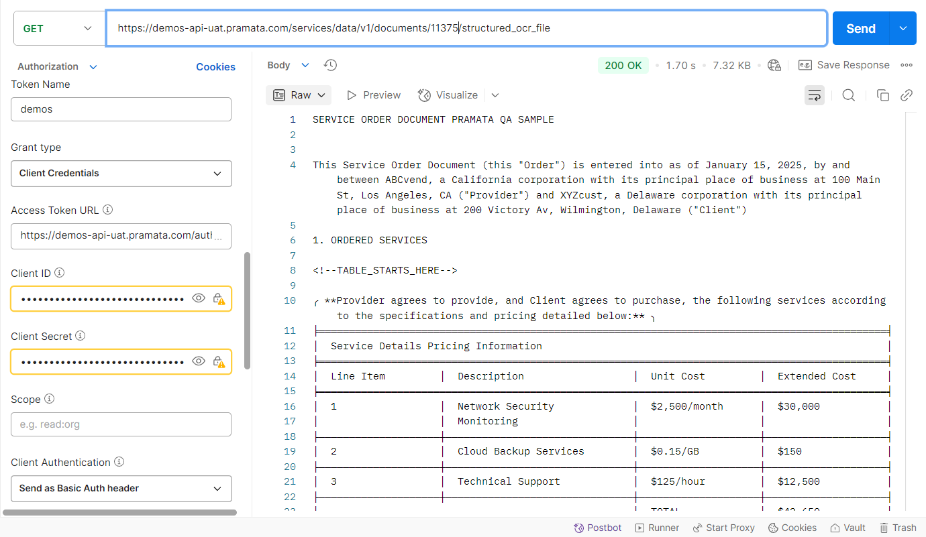This screenshot has height=537, width=926.
Task: Click the left panel horizontal scrollbar
Action: [x=119, y=512]
